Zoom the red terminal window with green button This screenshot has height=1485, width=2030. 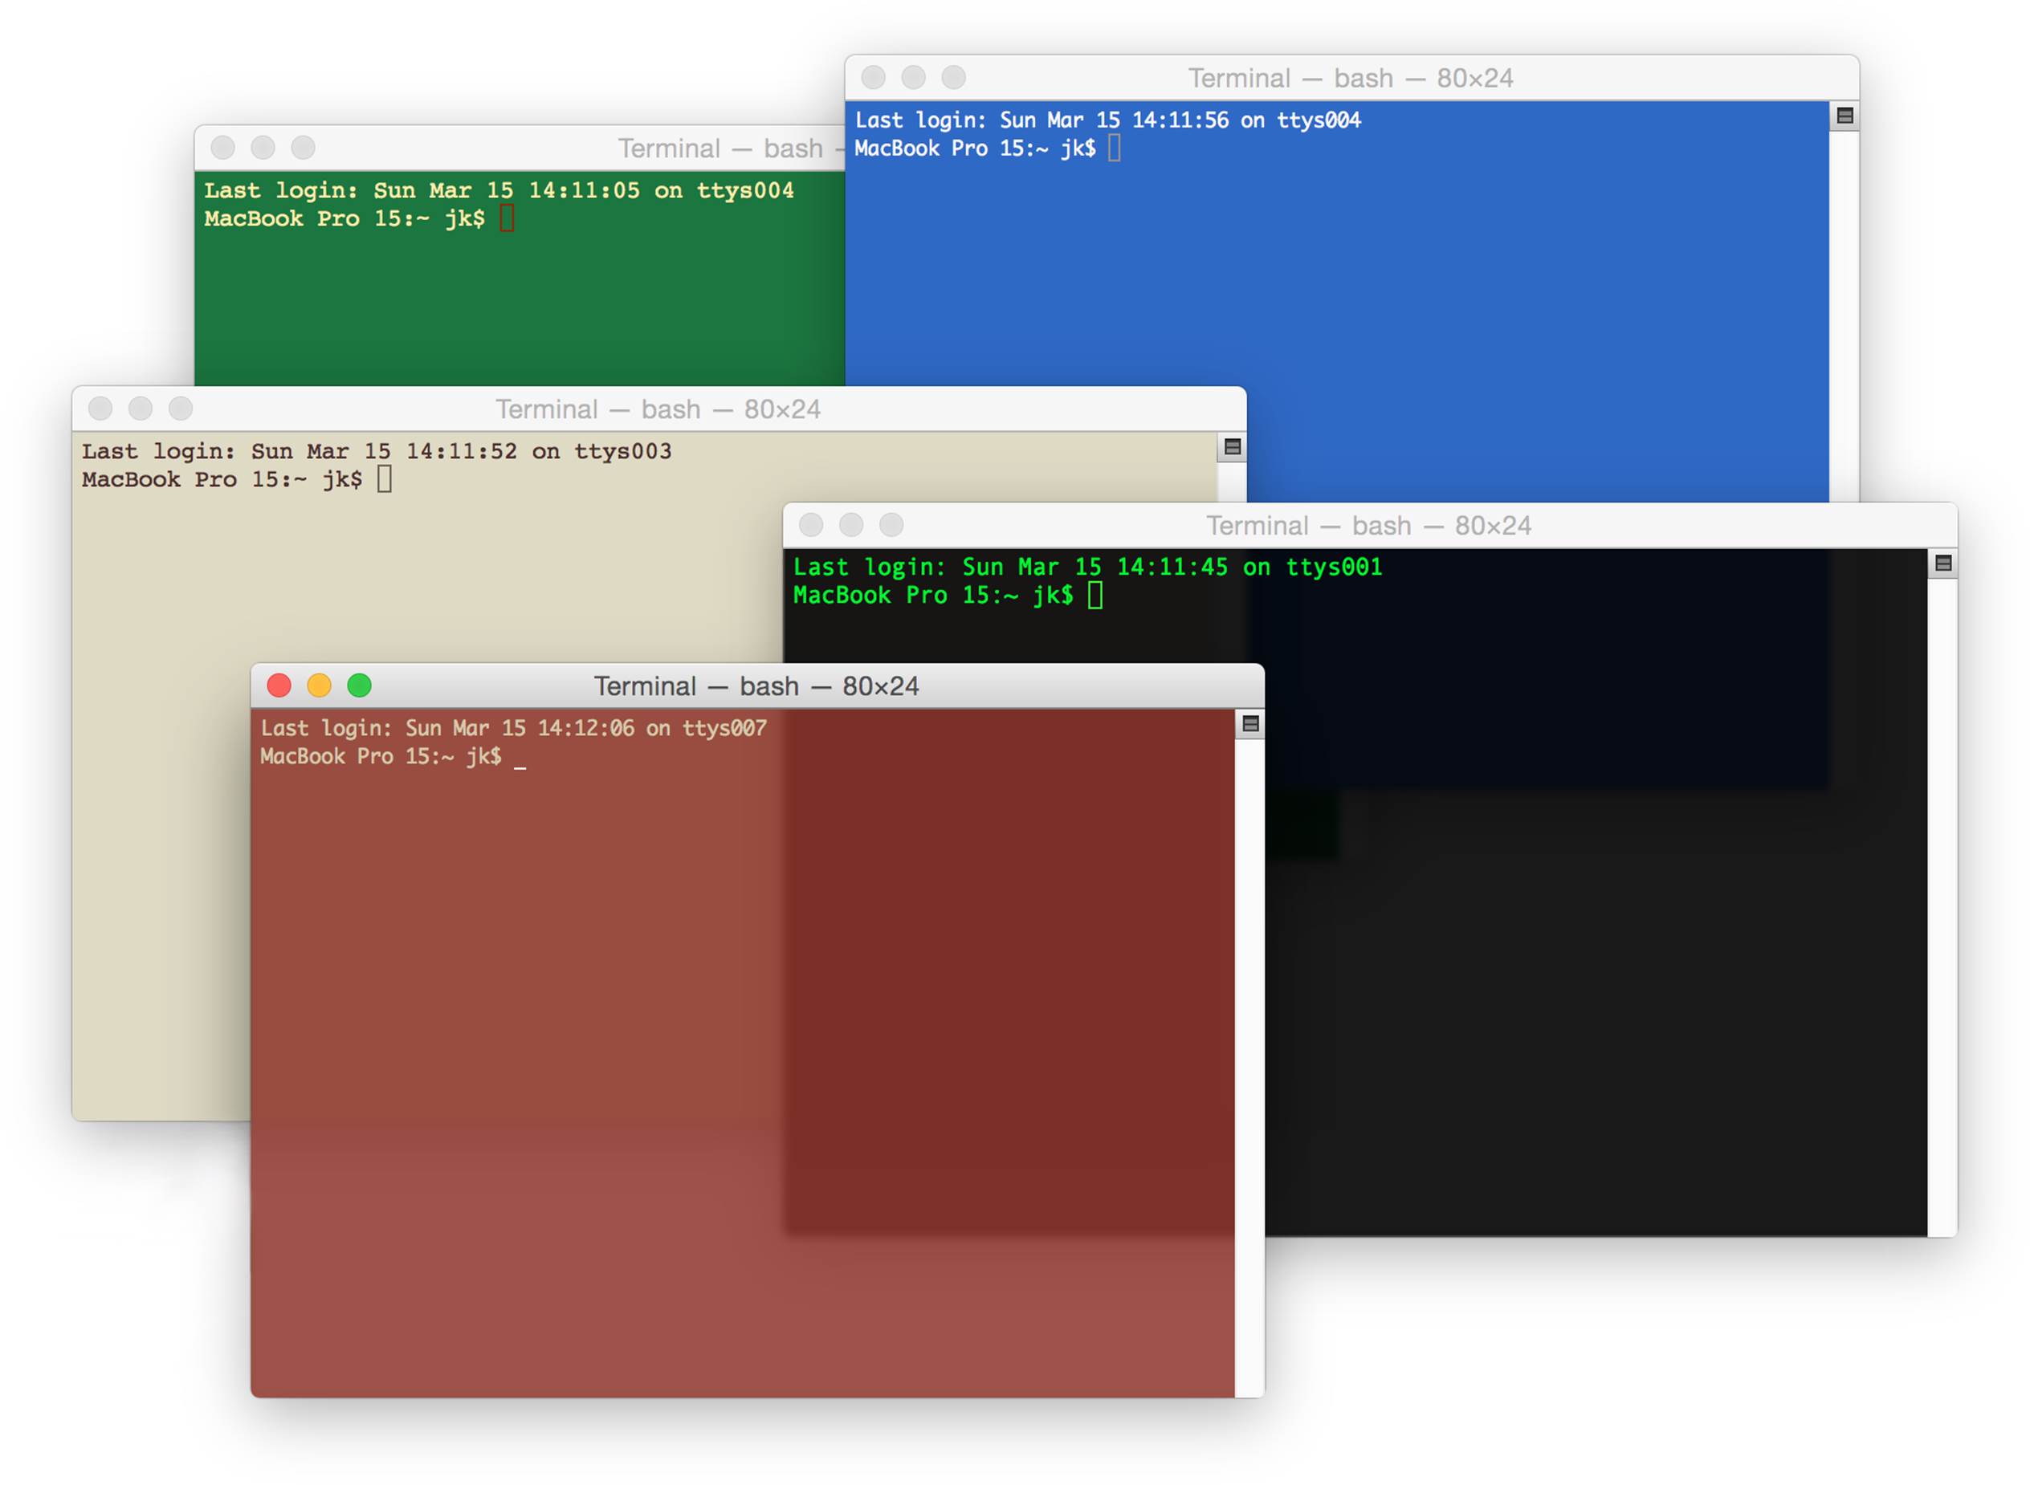pyautogui.click(x=360, y=686)
